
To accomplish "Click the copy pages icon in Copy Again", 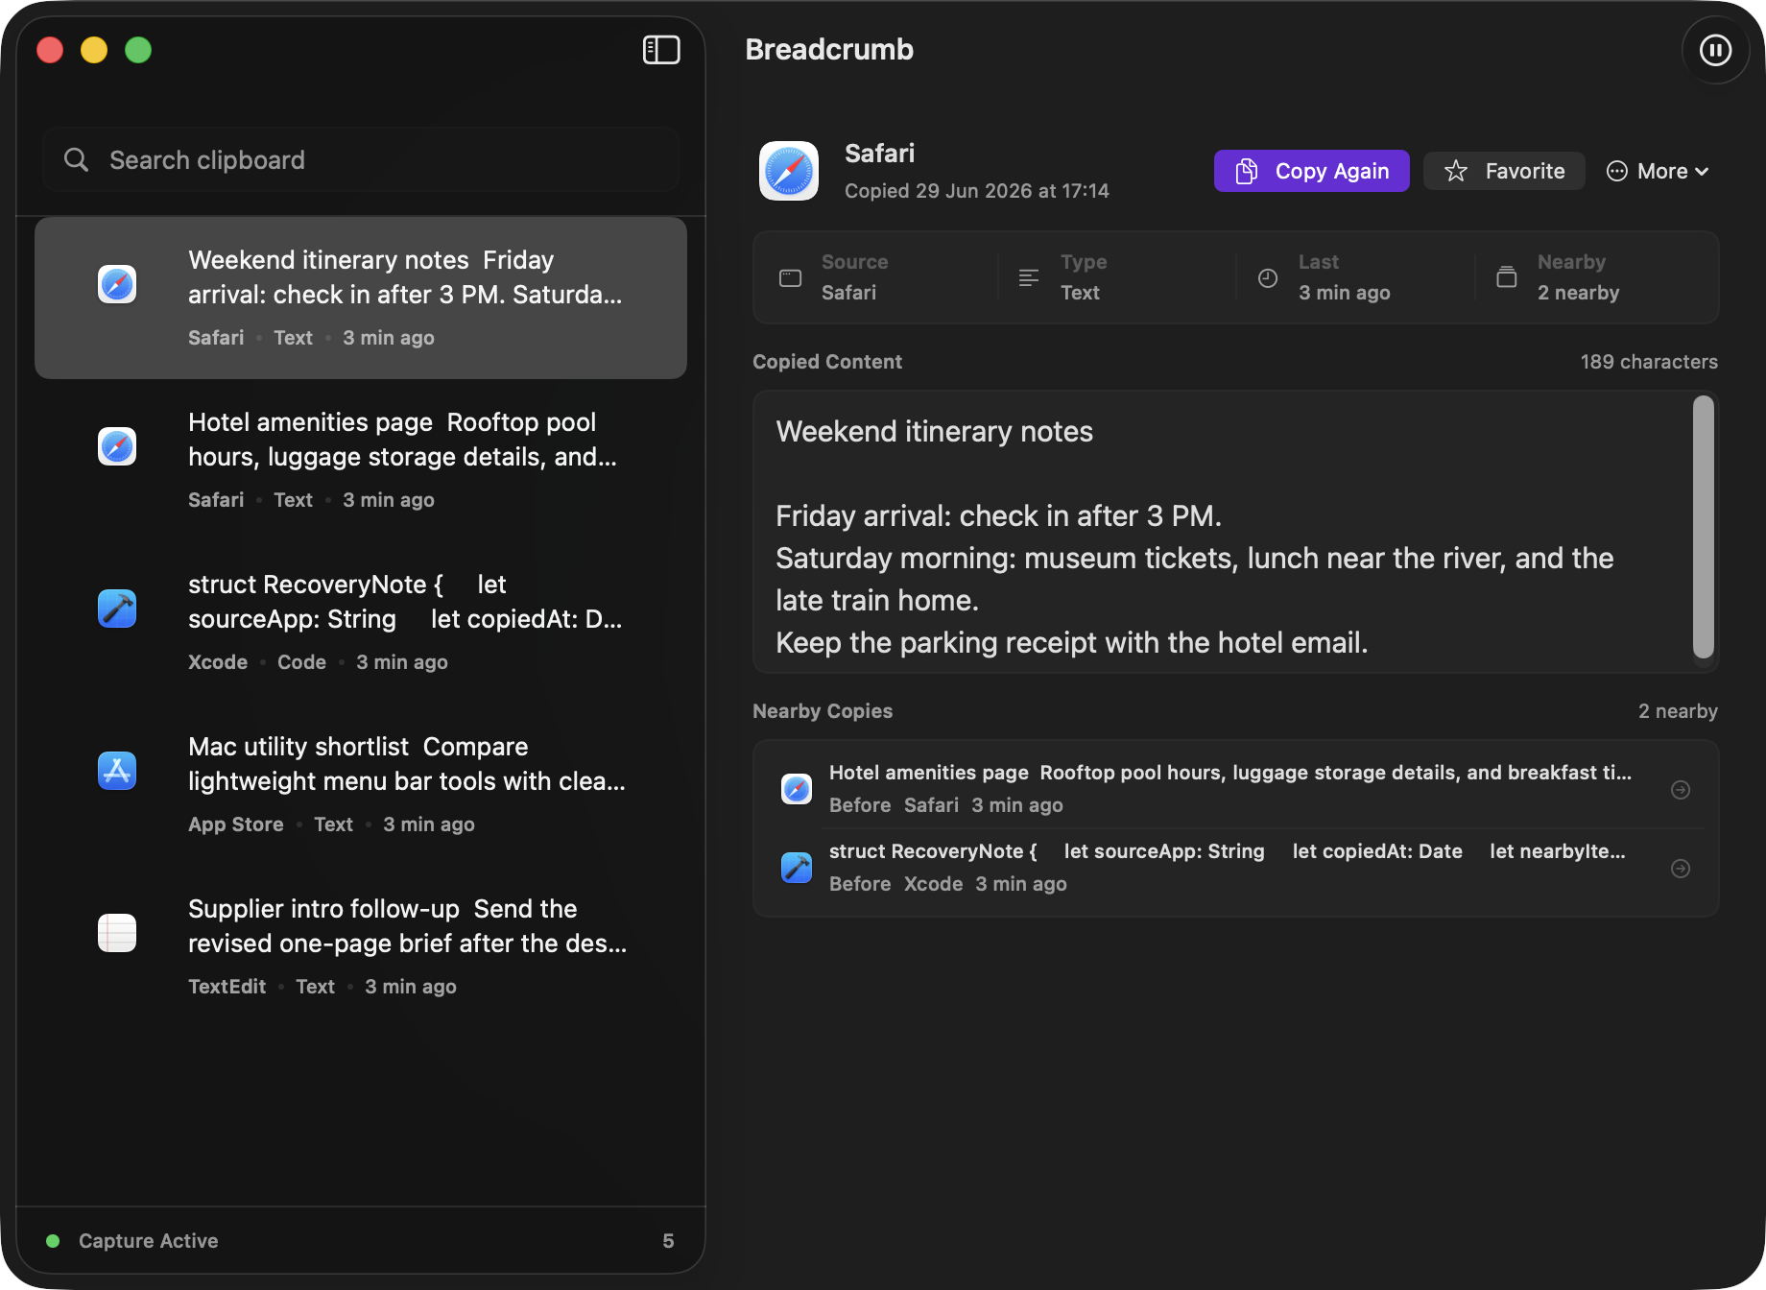I will pos(1246,171).
